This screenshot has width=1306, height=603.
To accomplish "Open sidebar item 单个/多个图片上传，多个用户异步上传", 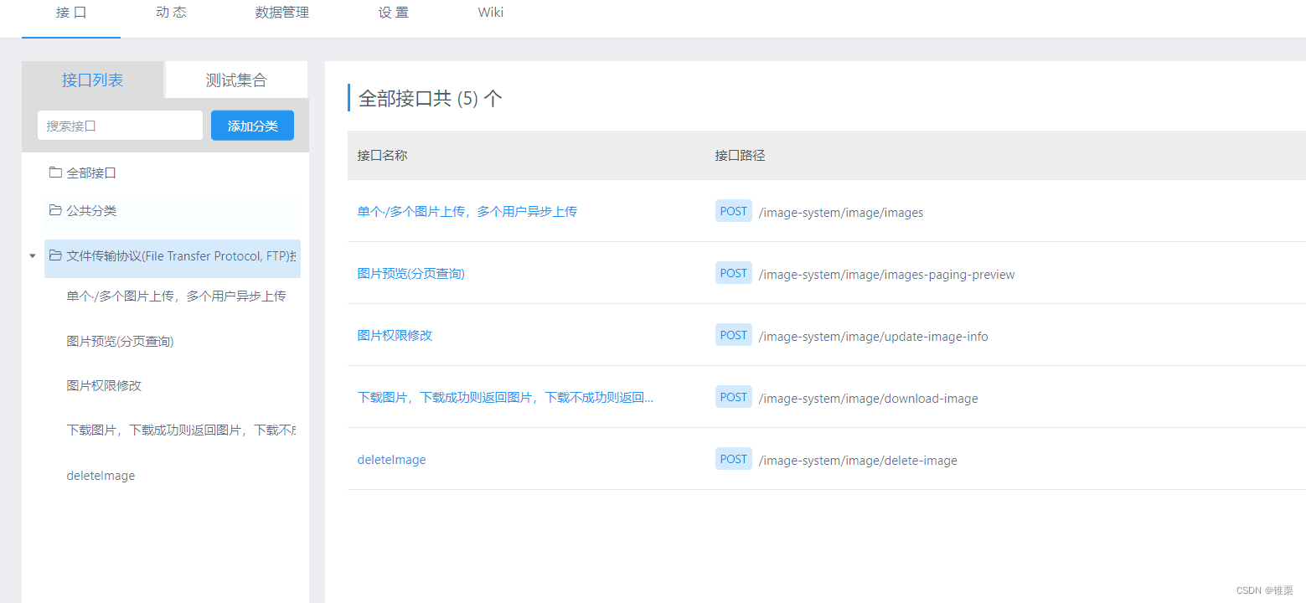I will tap(176, 296).
